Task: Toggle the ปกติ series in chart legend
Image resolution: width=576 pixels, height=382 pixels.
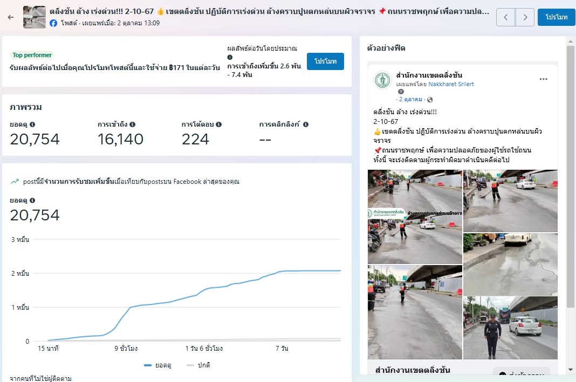Action: click(x=198, y=365)
